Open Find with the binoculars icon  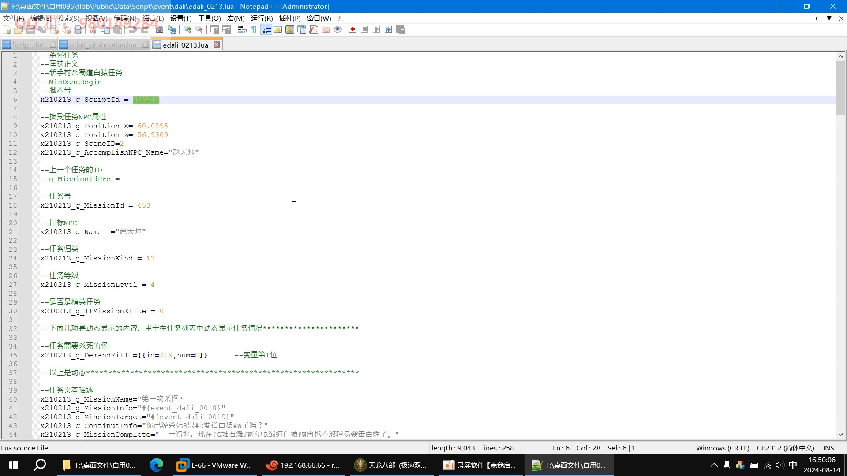(x=160, y=30)
